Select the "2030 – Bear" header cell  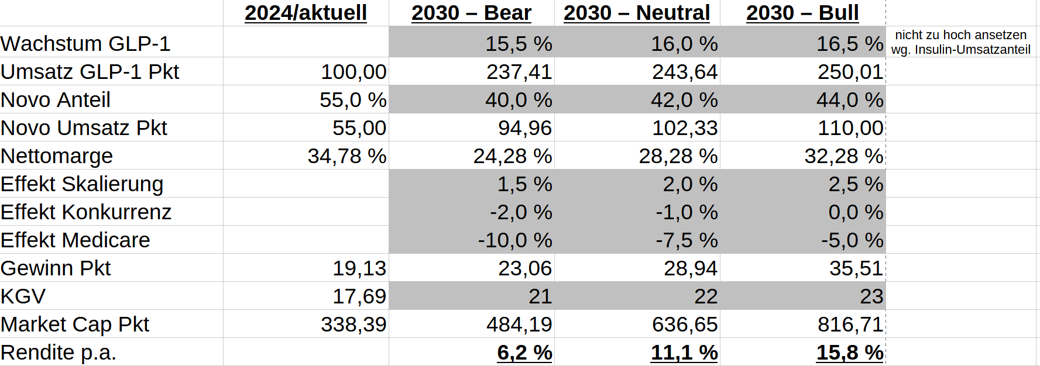pyautogui.click(x=471, y=13)
